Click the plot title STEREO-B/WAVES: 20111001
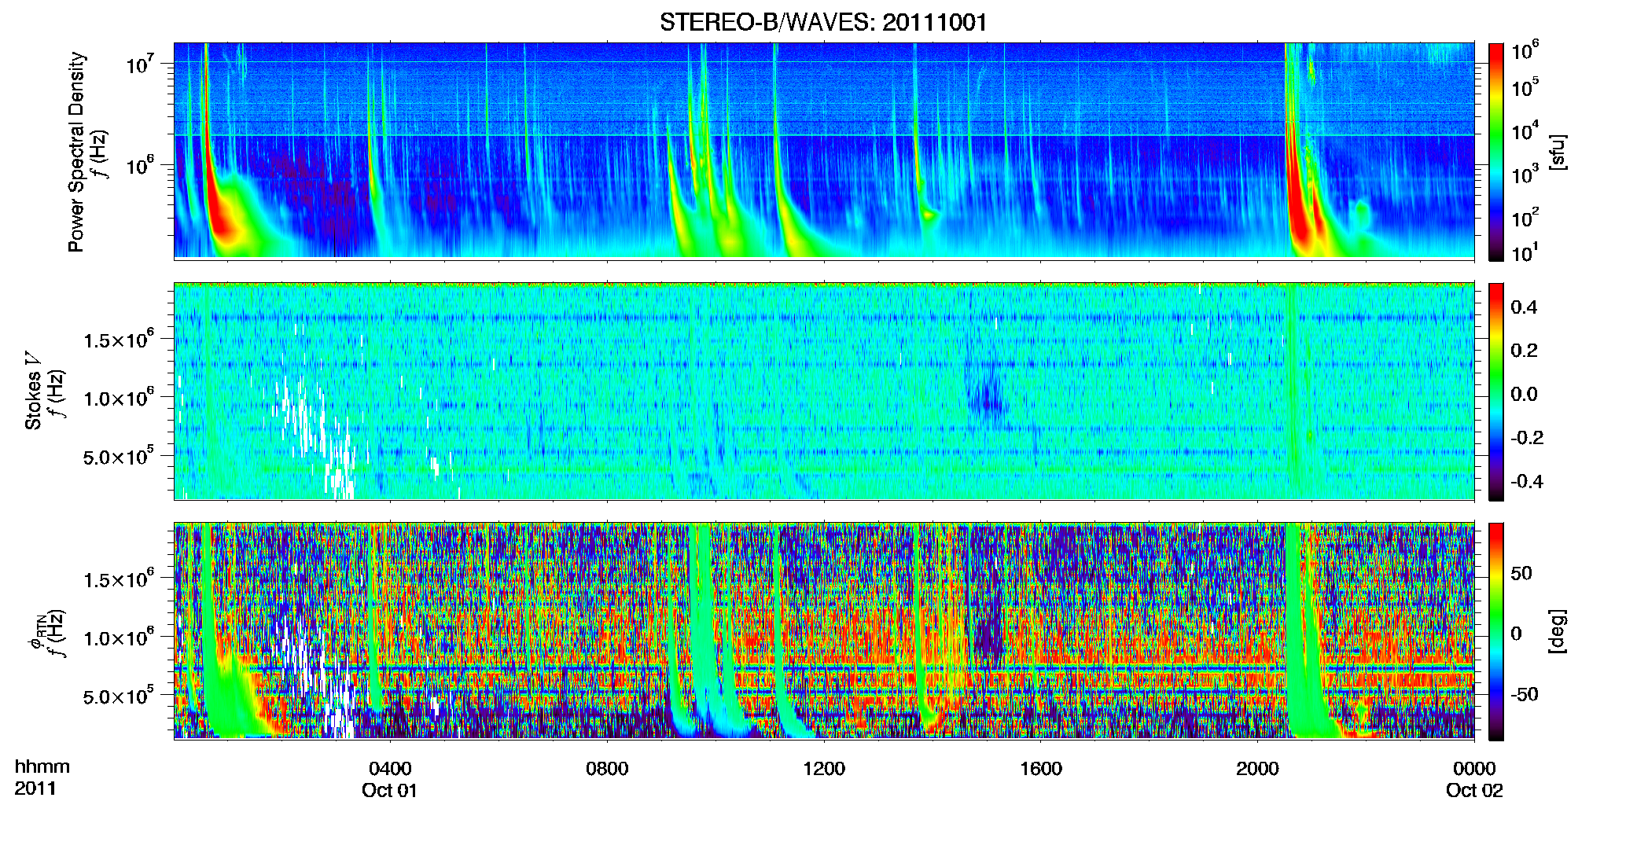 (x=823, y=22)
